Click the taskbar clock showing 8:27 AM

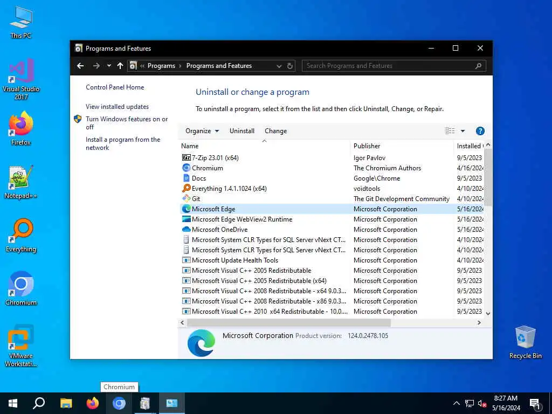[x=506, y=403]
